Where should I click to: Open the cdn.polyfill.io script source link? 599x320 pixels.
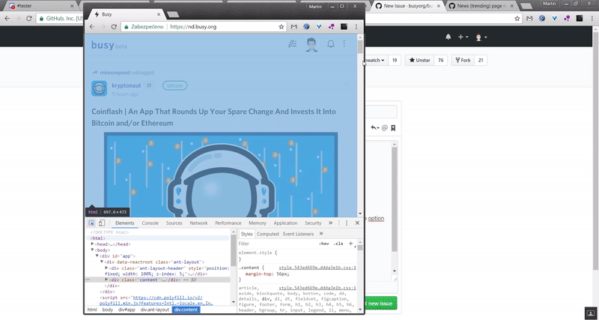[x=168, y=298]
